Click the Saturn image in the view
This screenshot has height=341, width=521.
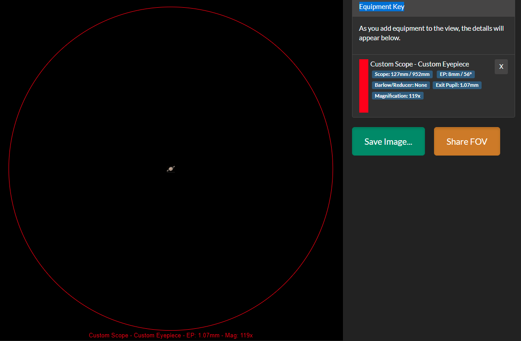tap(171, 169)
